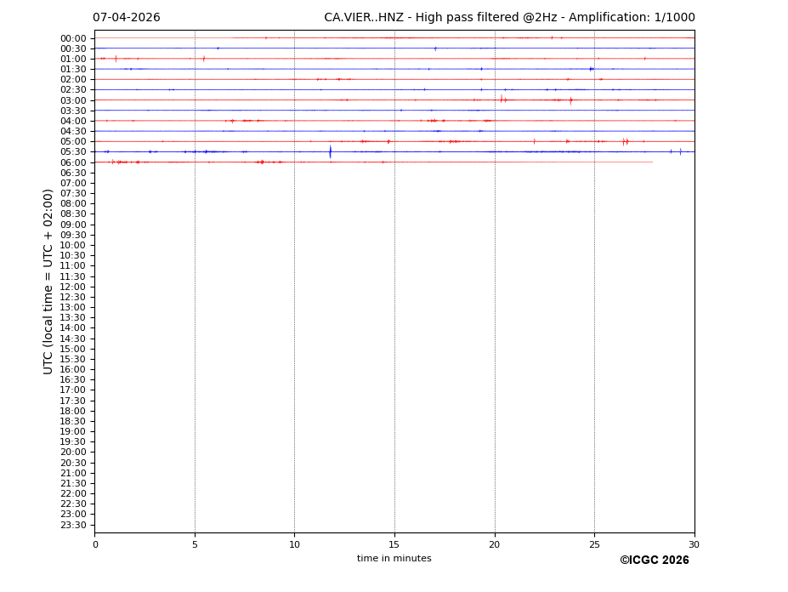This screenshot has width=788, height=592.
Task: Click the 'time in minutes' axis label
Action: click(x=394, y=559)
